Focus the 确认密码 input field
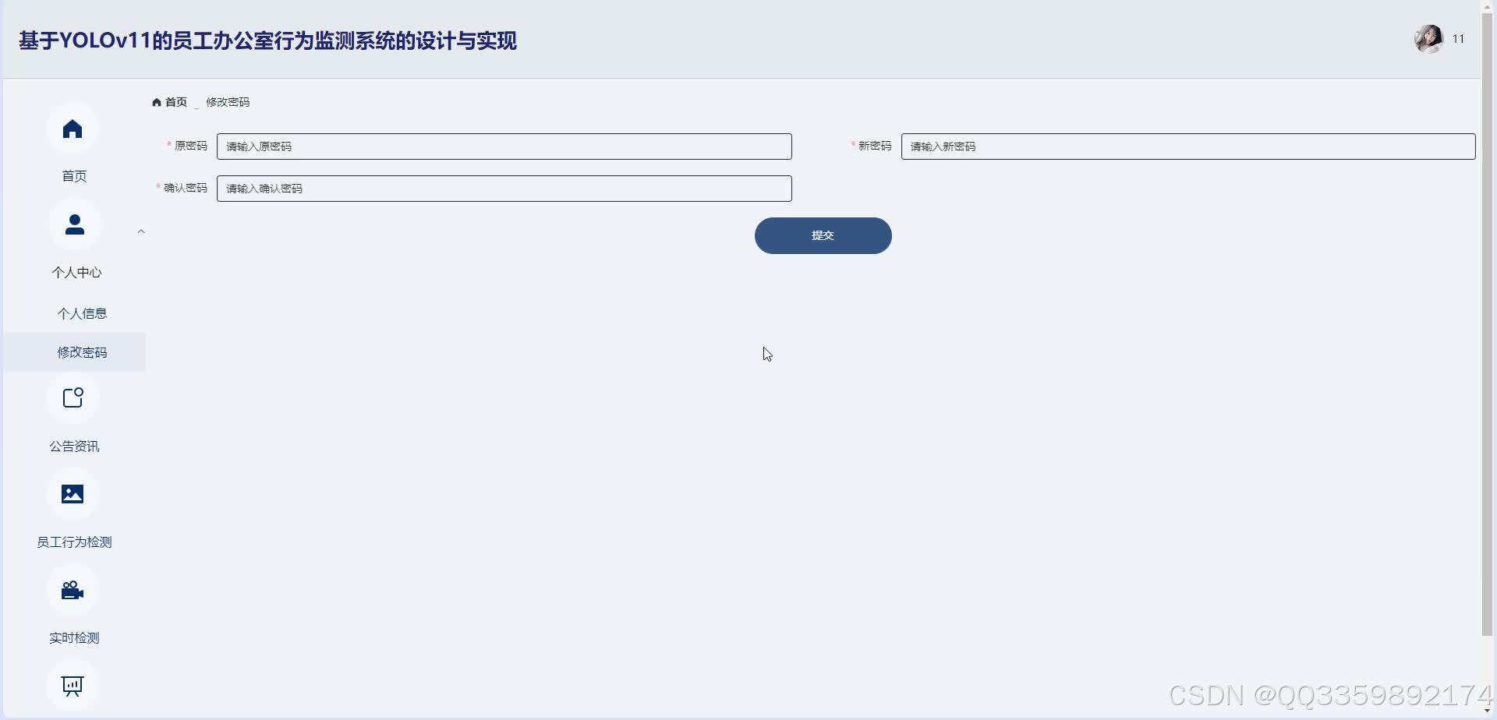The height and width of the screenshot is (720, 1497). 504,189
